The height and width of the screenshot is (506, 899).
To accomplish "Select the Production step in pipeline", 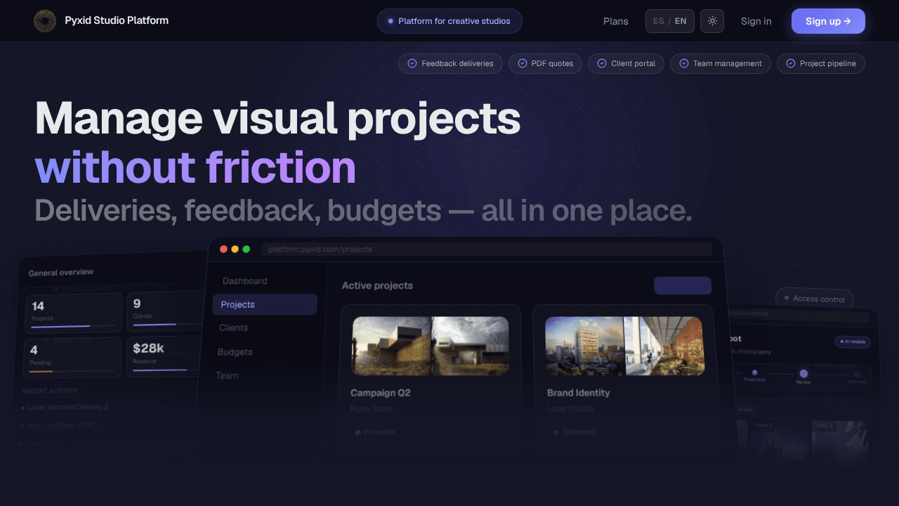I will (755, 376).
